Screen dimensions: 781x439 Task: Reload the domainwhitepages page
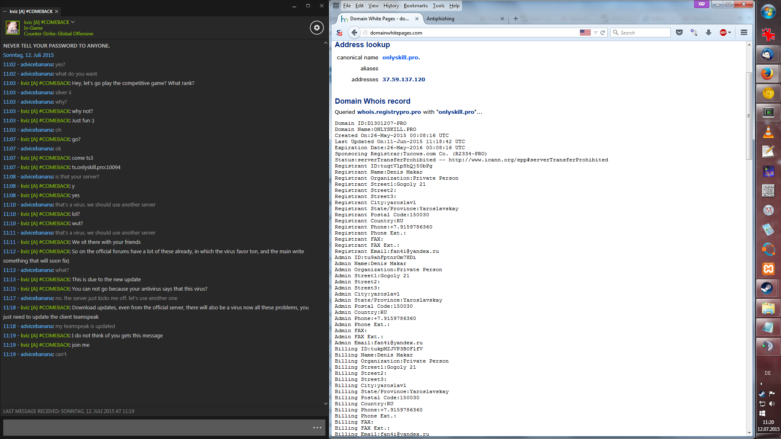[603, 33]
